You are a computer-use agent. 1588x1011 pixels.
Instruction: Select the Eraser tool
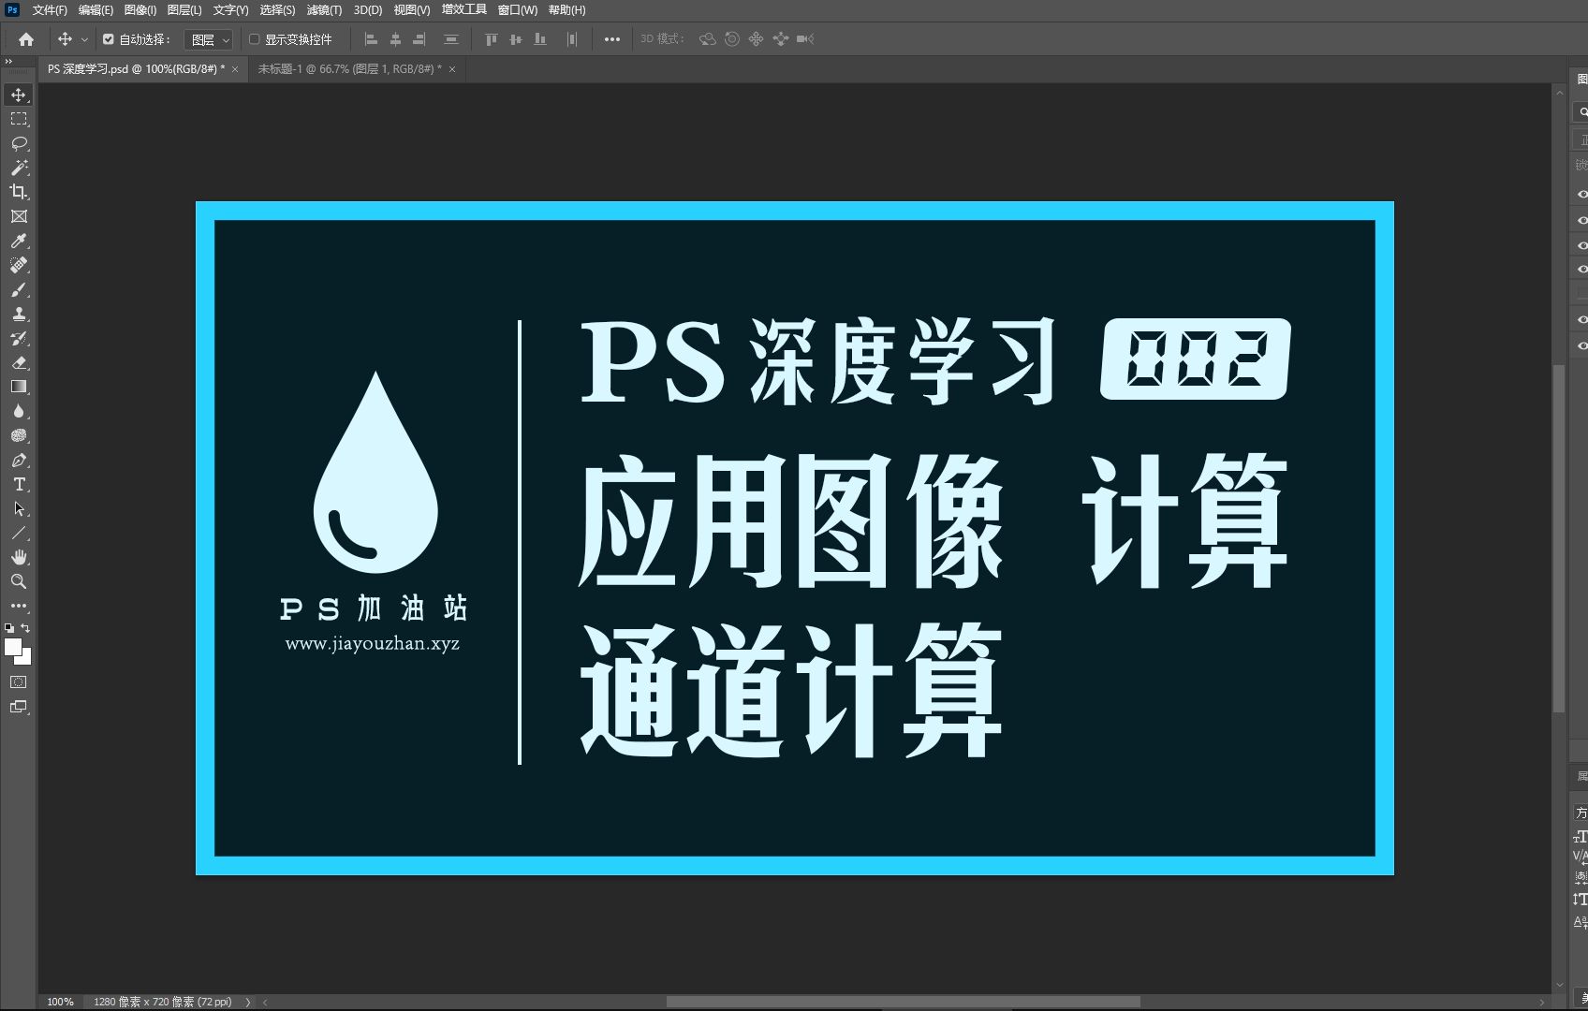pyautogui.click(x=20, y=363)
